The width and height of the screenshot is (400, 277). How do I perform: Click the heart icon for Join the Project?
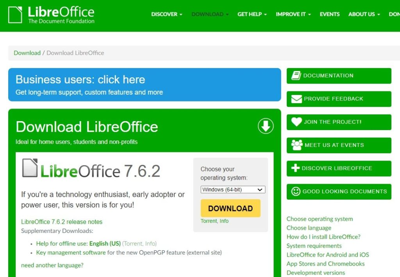click(x=296, y=122)
